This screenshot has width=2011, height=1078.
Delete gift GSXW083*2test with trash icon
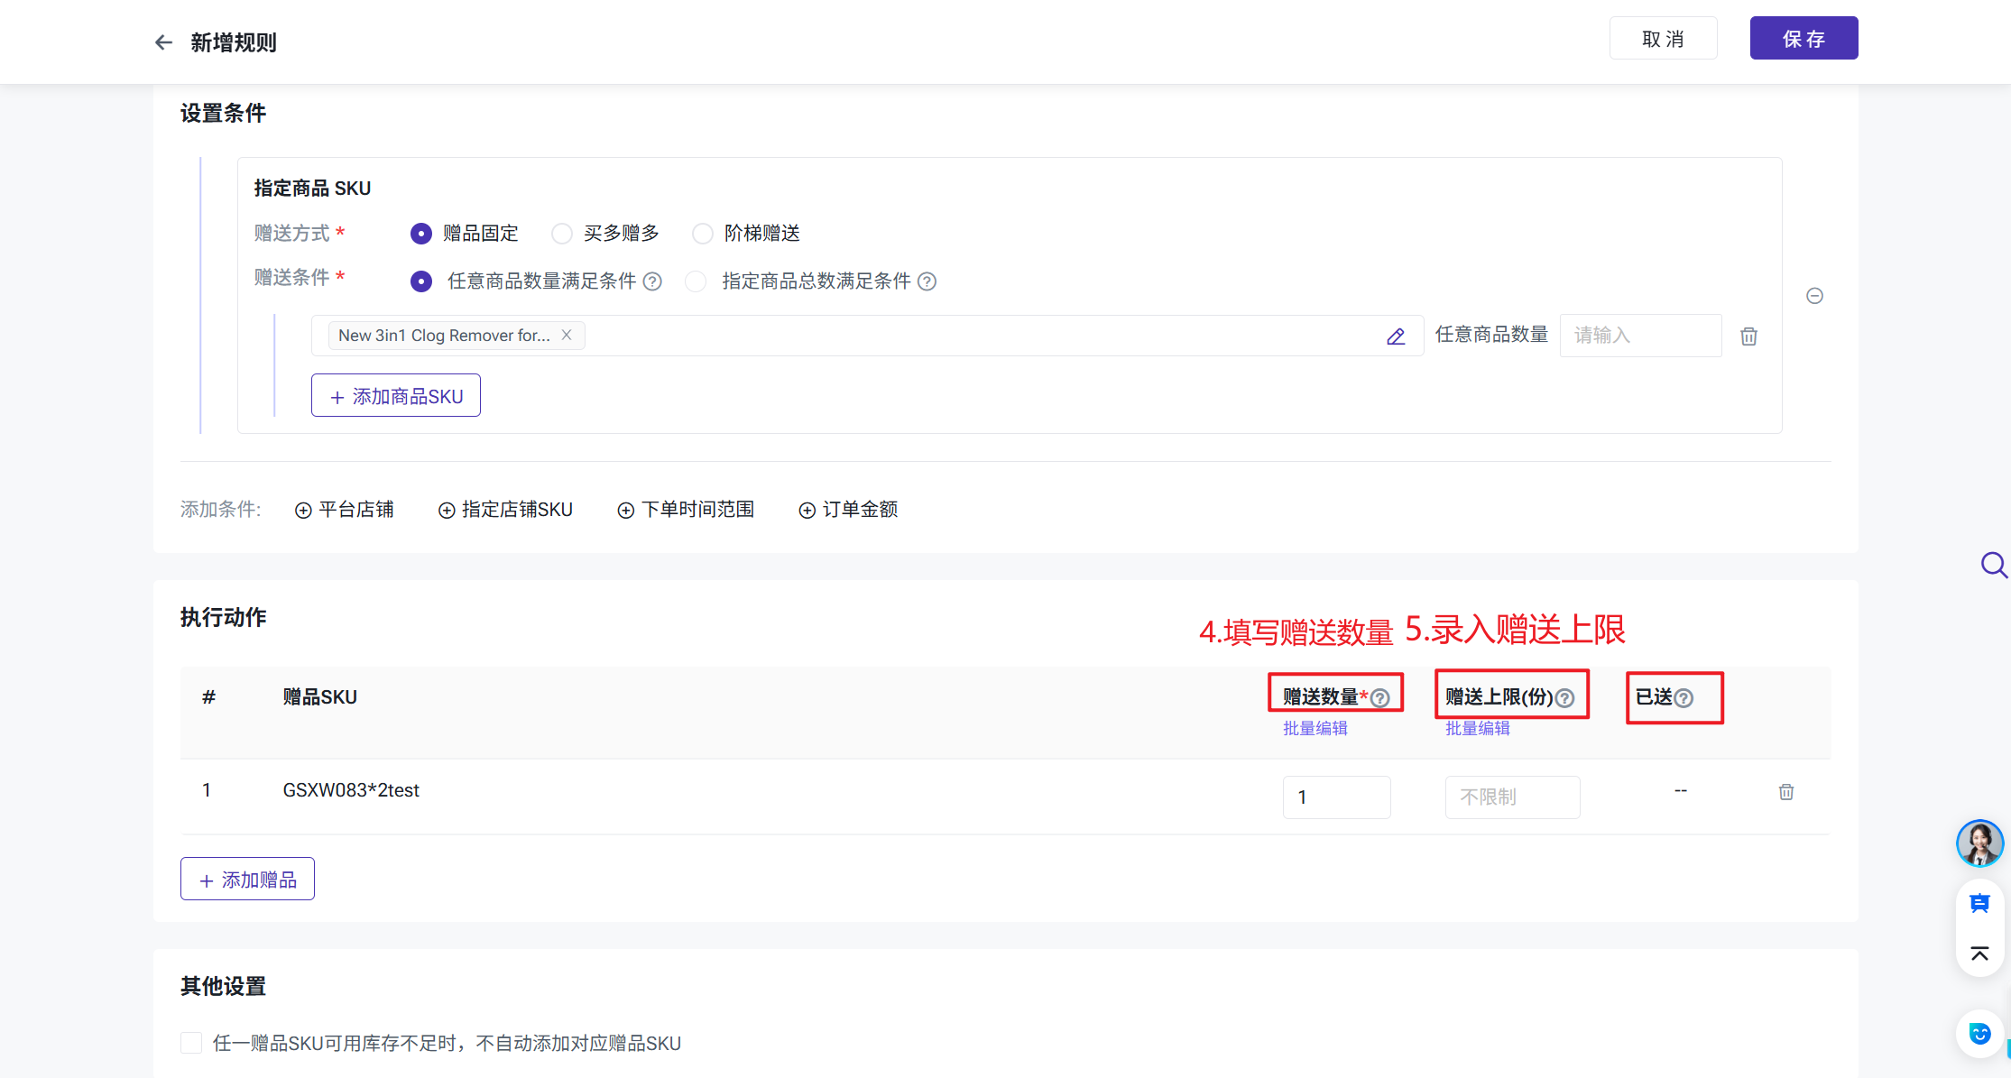(x=1785, y=792)
